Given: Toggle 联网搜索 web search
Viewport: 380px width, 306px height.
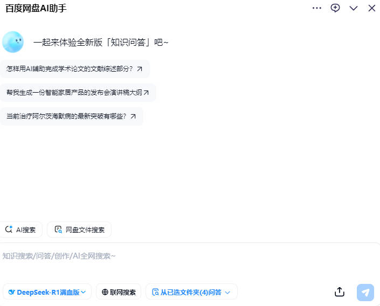Looking at the screenshot, I should pos(119,292).
